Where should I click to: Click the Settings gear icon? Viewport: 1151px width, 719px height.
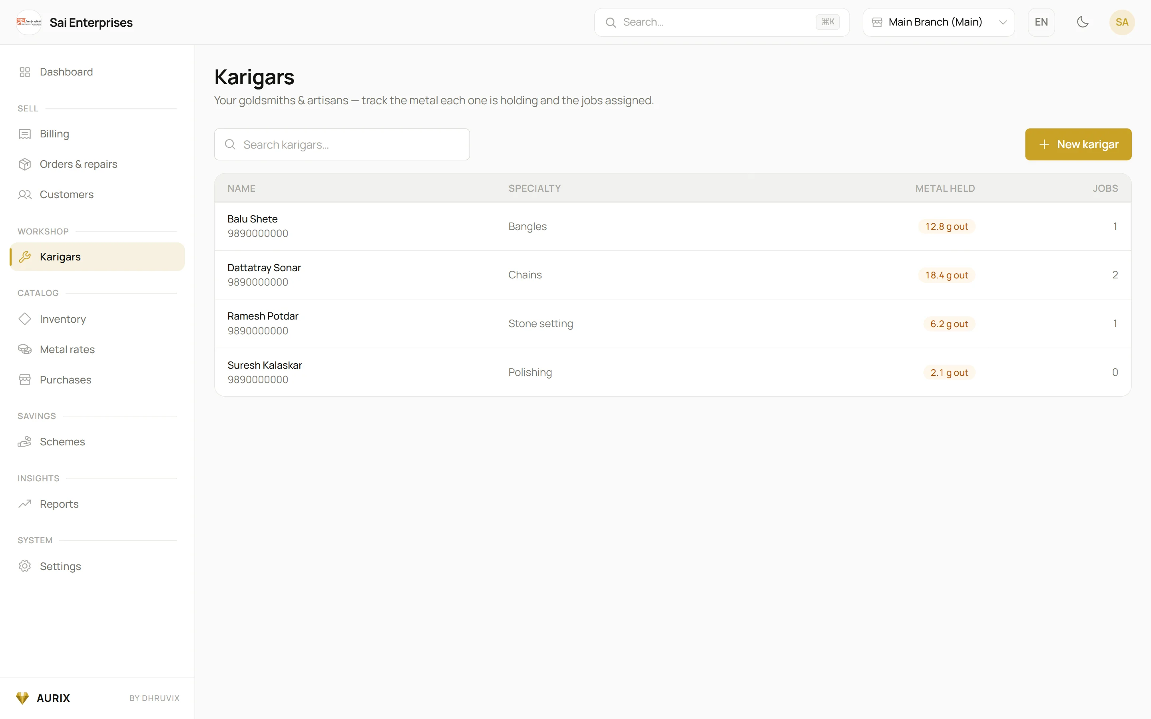point(25,566)
